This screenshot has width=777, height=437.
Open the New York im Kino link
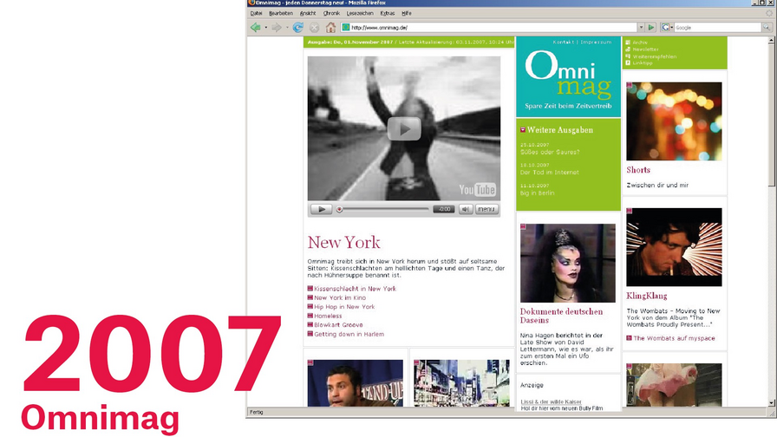[340, 297]
